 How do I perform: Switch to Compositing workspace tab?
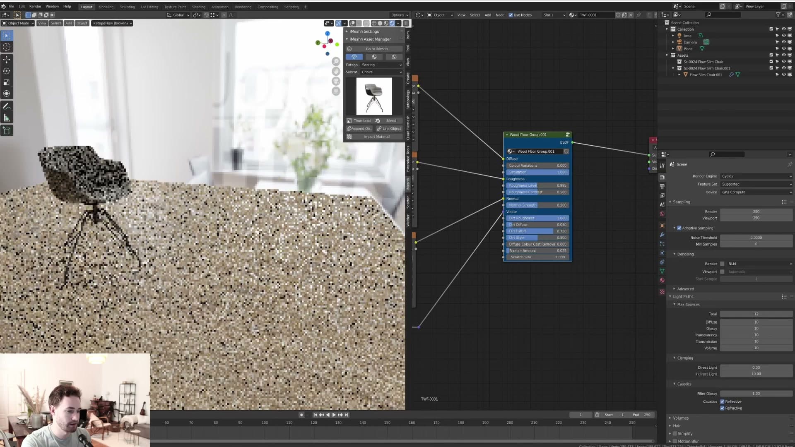267,7
